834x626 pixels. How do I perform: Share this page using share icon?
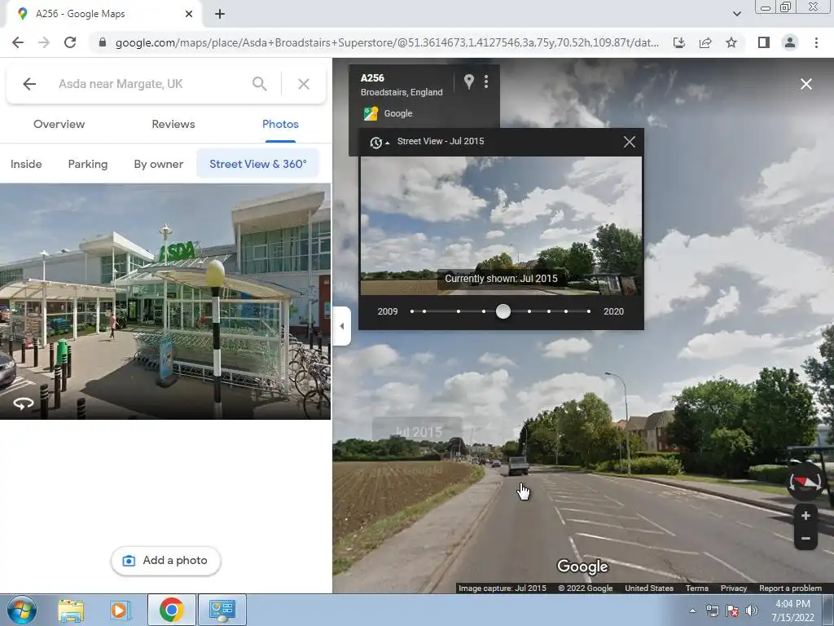tap(705, 42)
